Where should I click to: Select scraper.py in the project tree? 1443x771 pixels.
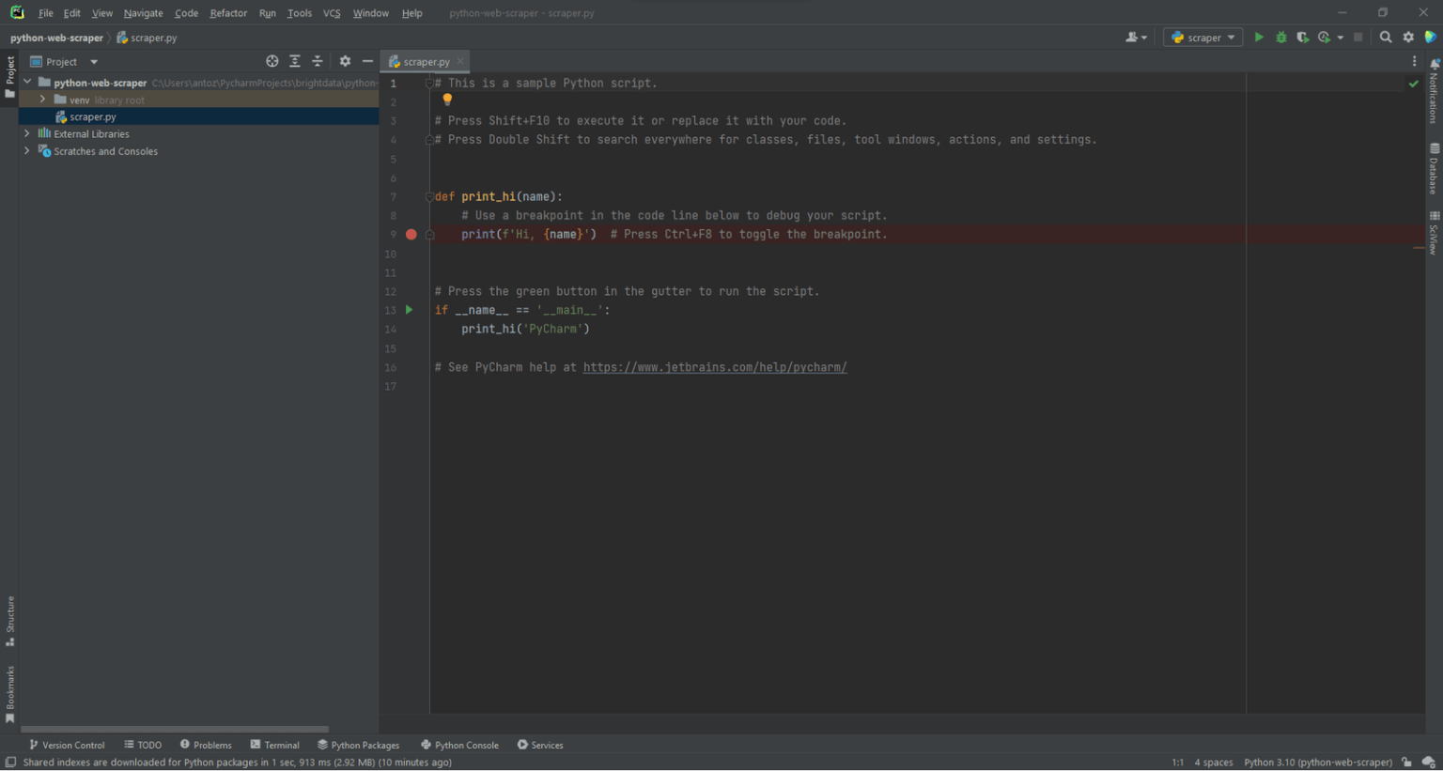(94, 116)
